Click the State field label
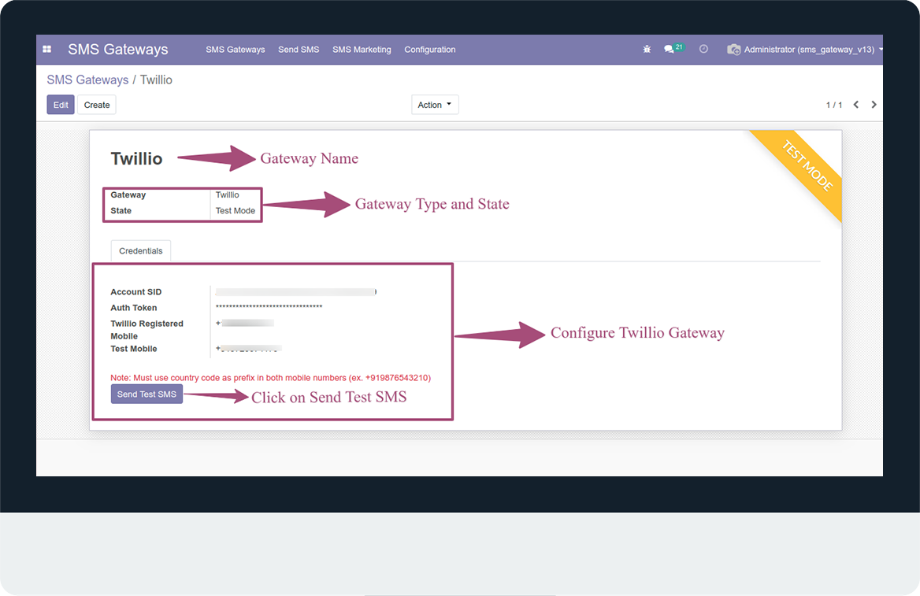Viewport: 920px width, 596px height. 121,210
